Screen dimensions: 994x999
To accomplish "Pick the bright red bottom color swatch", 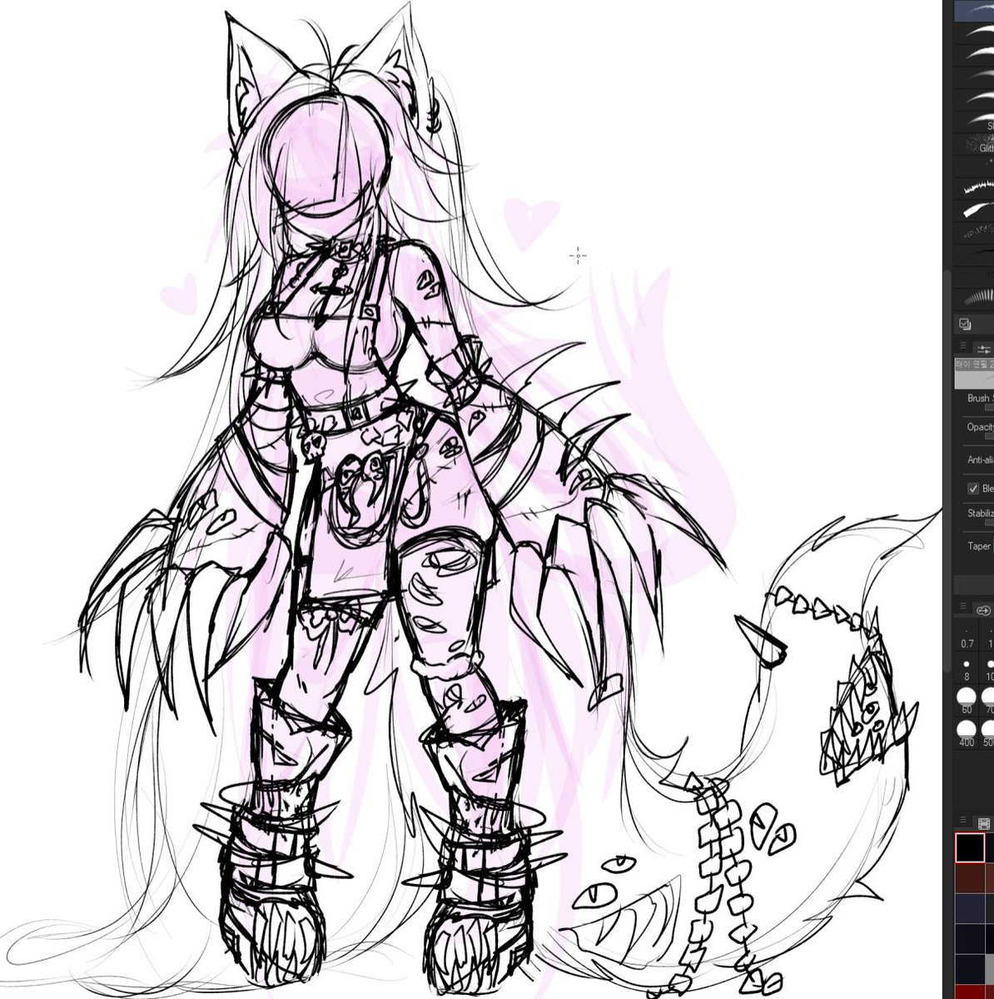I will 970,991.
